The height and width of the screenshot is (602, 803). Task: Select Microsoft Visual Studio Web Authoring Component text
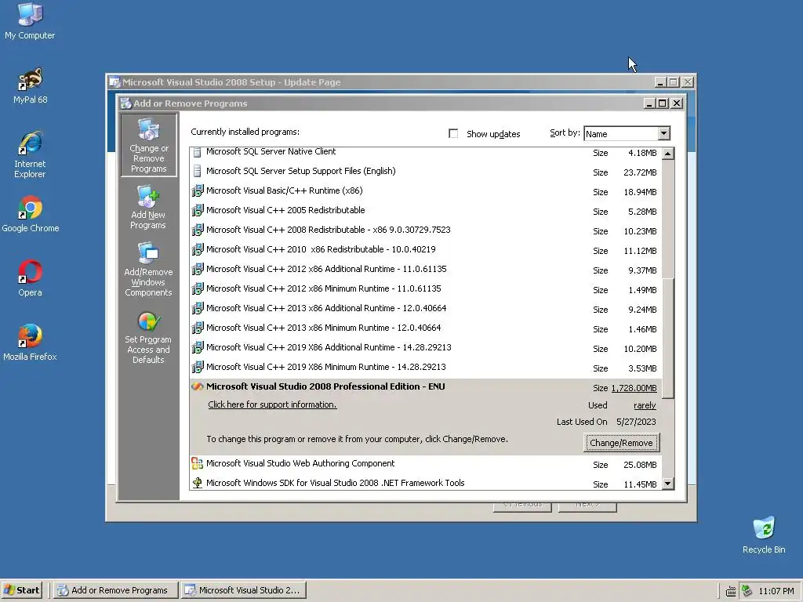click(300, 463)
